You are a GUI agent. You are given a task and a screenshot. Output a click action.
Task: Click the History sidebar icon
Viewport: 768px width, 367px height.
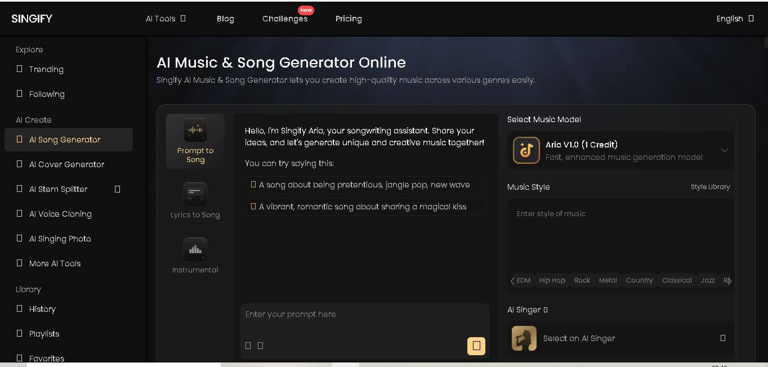(20, 308)
